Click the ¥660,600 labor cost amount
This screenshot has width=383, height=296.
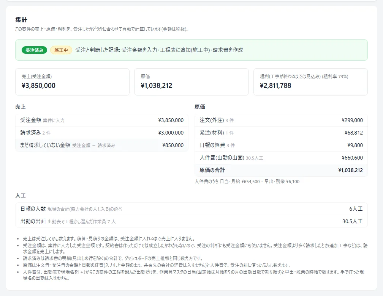pyautogui.click(x=352, y=158)
